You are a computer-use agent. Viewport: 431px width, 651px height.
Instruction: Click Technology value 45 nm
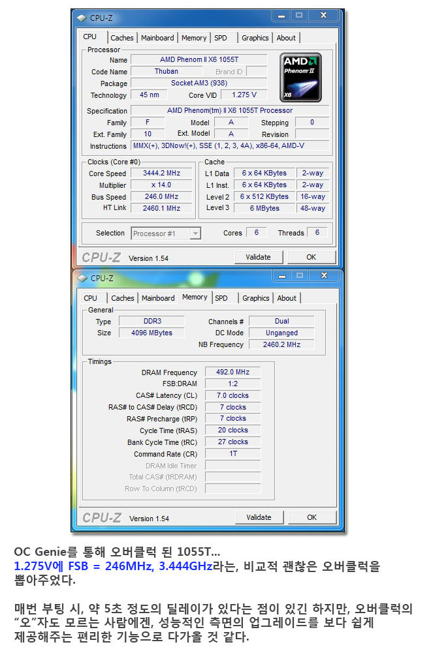click(x=149, y=95)
